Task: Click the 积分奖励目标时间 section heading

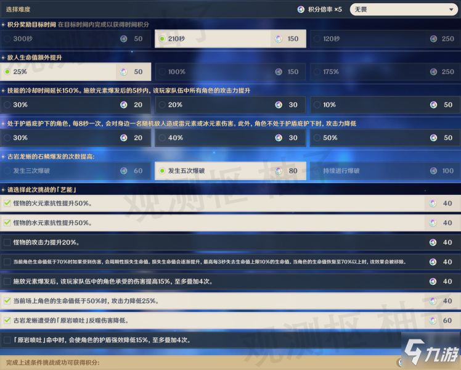Action: pyautogui.click(x=31, y=25)
